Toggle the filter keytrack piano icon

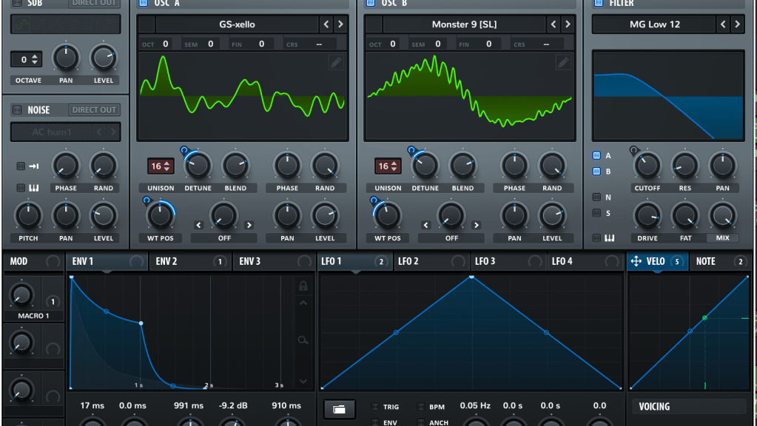coord(597,238)
